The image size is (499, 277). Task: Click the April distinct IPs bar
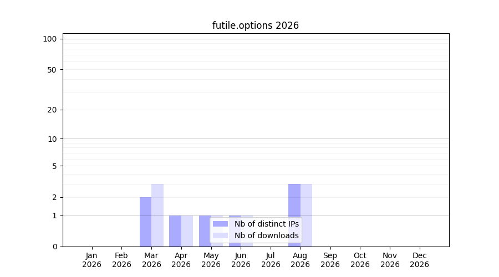tap(175, 231)
